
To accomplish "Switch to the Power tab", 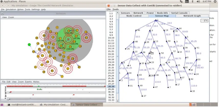I will pos(150,13).
